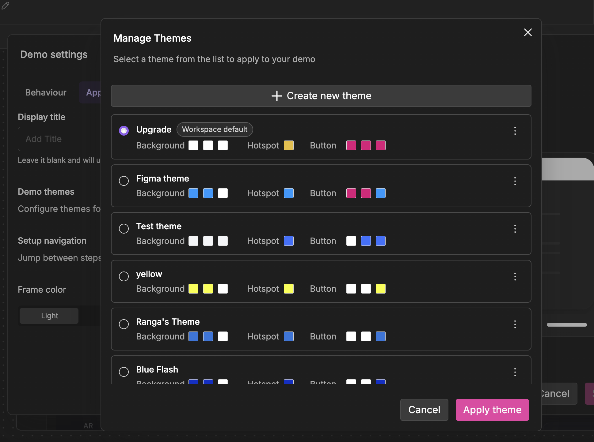Open Blue Flash theme options menu
Image resolution: width=594 pixels, height=442 pixels.
[x=515, y=372]
